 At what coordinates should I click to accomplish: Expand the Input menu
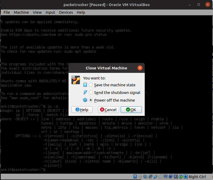50,12
